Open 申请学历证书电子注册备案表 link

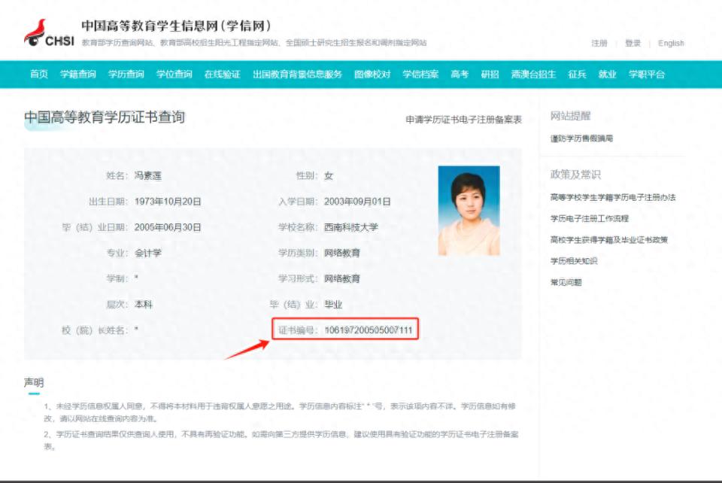click(x=463, y=120)
